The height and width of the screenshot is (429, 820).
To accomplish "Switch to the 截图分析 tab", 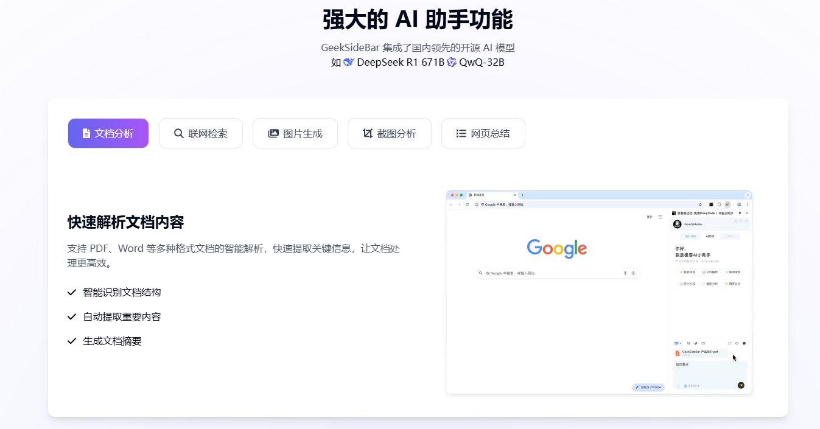I will tap(390, 133).
